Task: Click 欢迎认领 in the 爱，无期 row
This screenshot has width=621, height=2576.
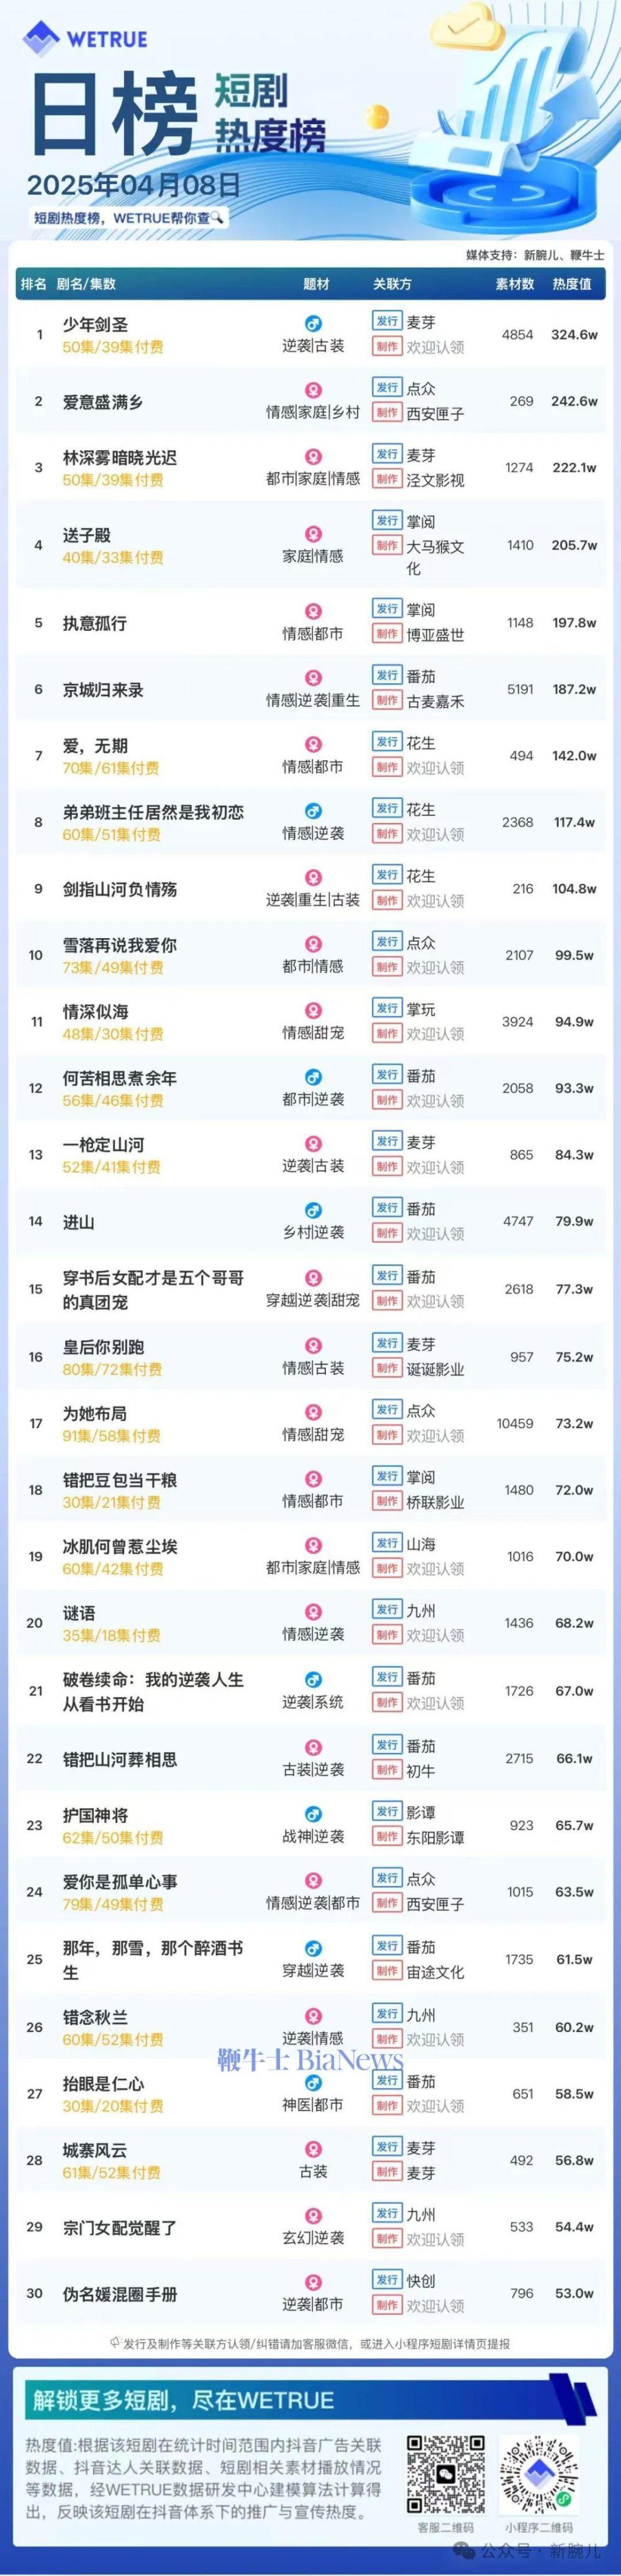Action: click(x=435, y=768)
